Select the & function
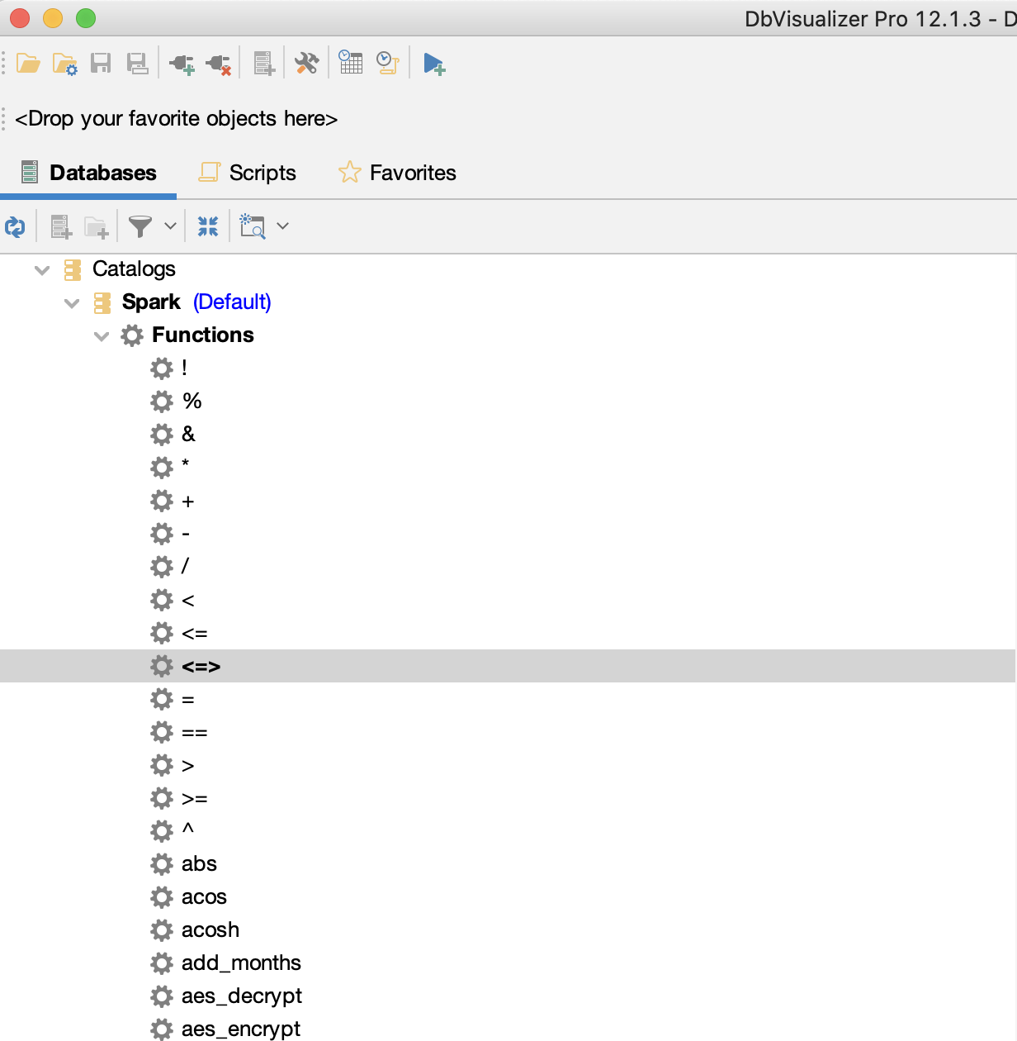Image resolution: width=1017 pixels, height=1041 pixels. point(189,434)
